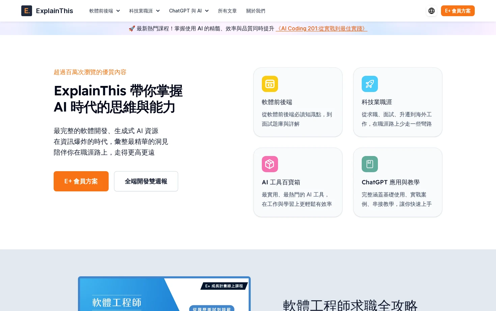
Task: Click the hero orange E+ 會員方案 button
Action: [x=81, y=181]
